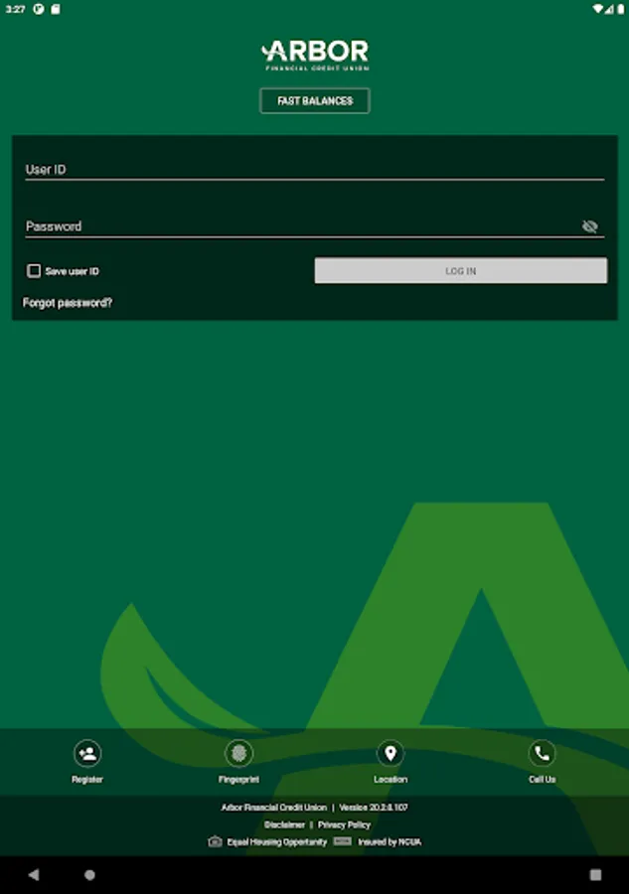Viewport: 629px width, 894px height.
Task: Open the Disclaimer link
Action: pos(284,824)
